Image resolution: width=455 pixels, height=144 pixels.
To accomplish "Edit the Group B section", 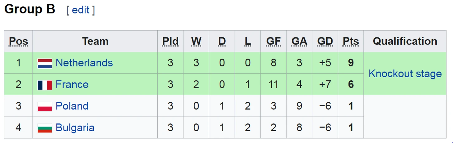I will tap(81, 10).
